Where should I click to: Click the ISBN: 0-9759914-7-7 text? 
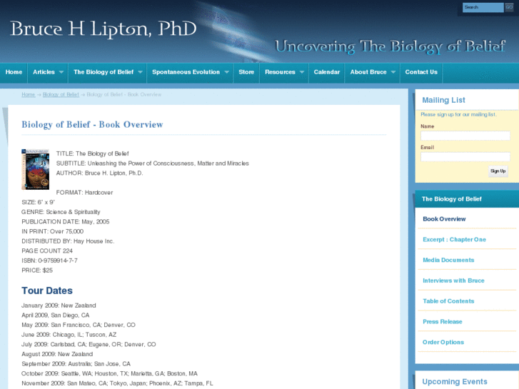click(50, 261)
